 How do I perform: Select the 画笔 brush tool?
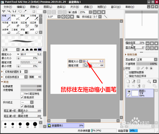click(25, 17)
